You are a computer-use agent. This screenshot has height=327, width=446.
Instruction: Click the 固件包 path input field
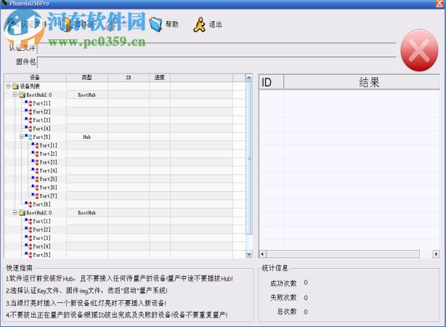tap(216, 62)
